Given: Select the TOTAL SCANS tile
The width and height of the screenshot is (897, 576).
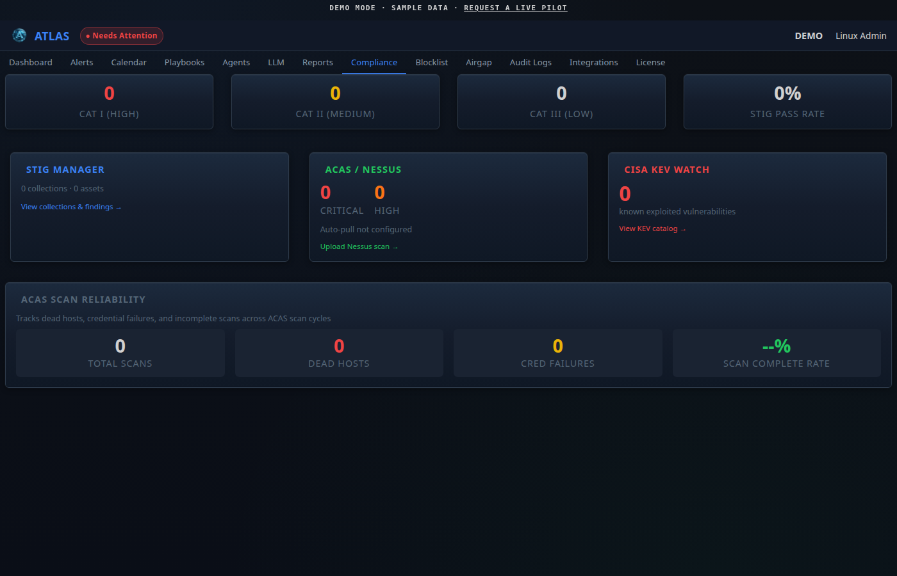Looking at the screenshot, I should coord(120,353).
